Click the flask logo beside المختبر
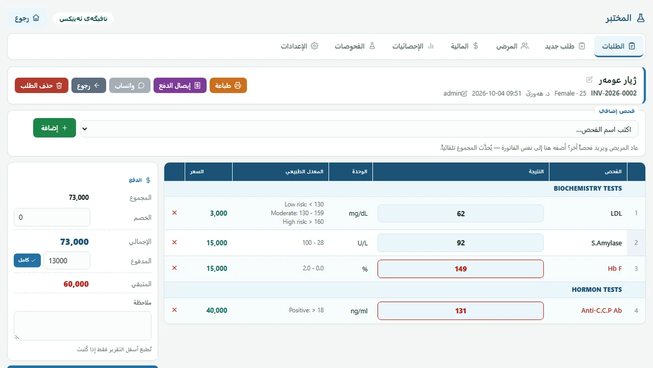The image size is (653, 368). tap(641, 18)
